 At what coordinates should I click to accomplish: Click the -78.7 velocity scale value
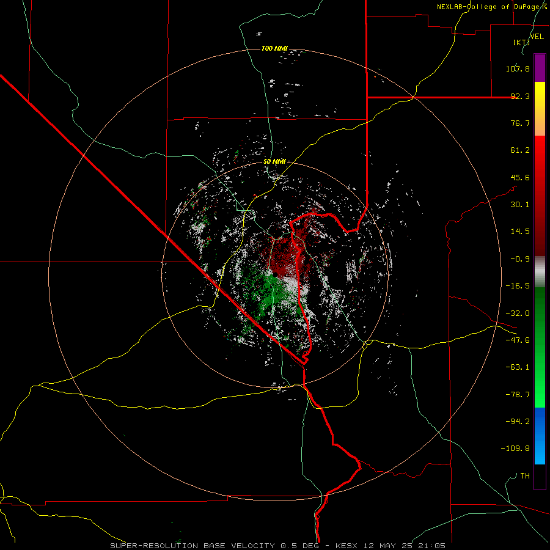pos(518,395)
